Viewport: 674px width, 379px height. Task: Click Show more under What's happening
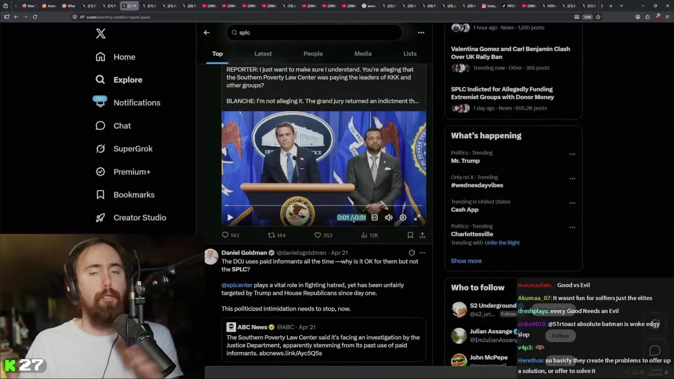point(466,261)
